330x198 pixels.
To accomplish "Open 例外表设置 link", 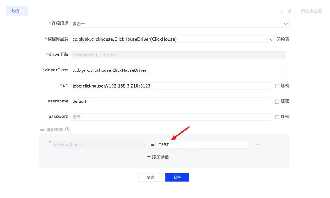I will (311, 11).
